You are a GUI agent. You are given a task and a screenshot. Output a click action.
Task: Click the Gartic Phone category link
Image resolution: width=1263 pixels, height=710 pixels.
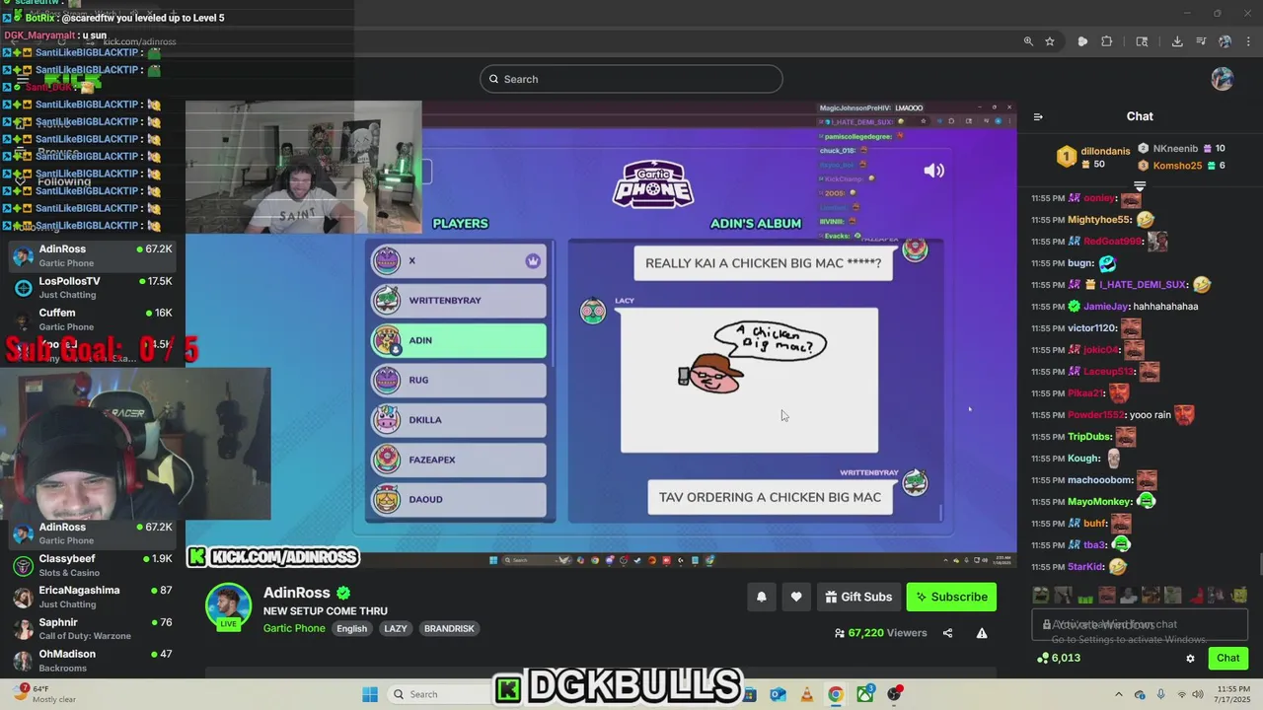point(294,628)
